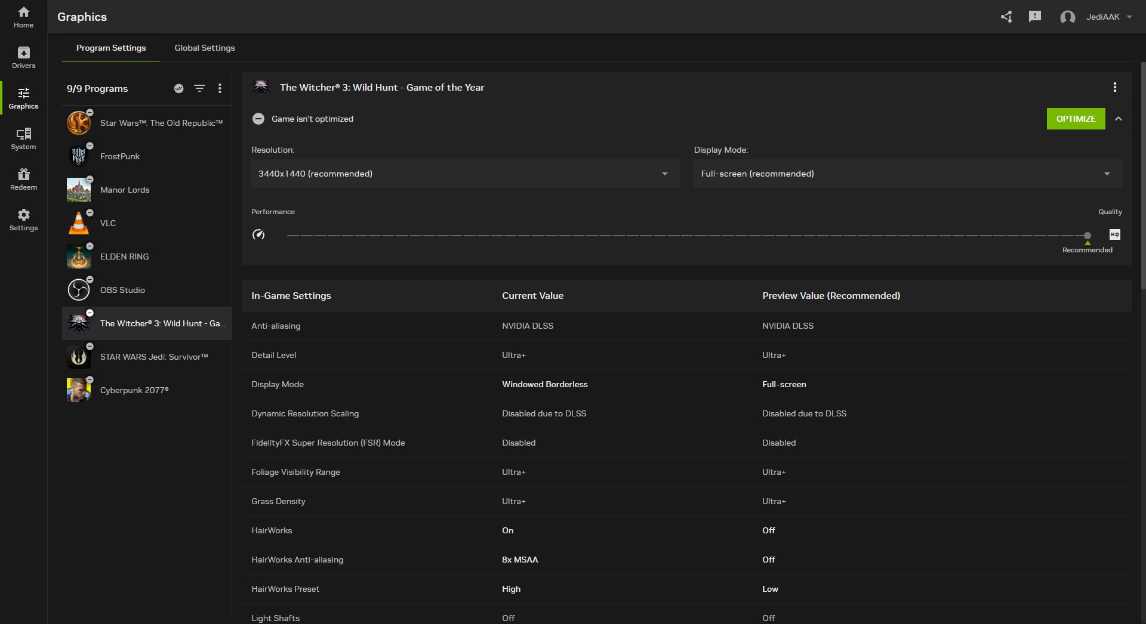The image size is (1146, 624).
Task: Click the Star Wars Old Republic icon
Action: (79, 123)
